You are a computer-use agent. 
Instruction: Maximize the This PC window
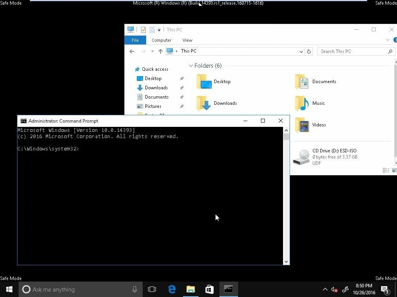pyautogui.click(x=374, y=29)
